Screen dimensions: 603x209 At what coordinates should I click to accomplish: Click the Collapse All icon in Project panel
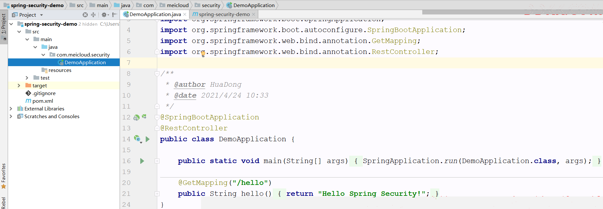click(x=93, y=15)
